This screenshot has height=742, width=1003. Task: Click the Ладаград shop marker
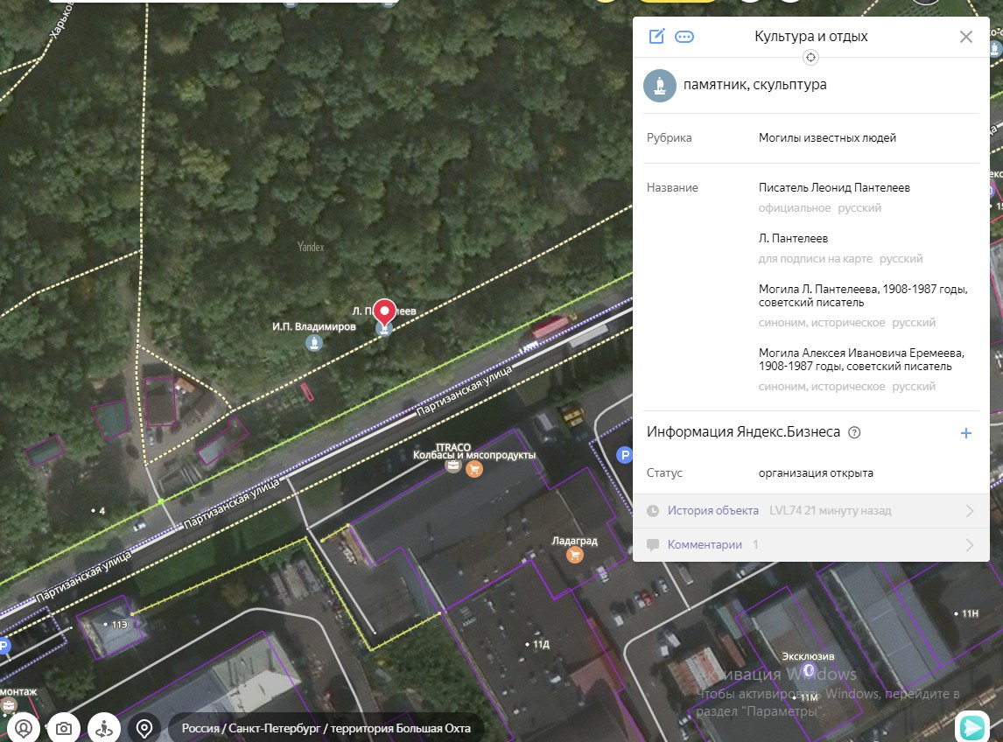pyautogui.click(x=575, y=556)
